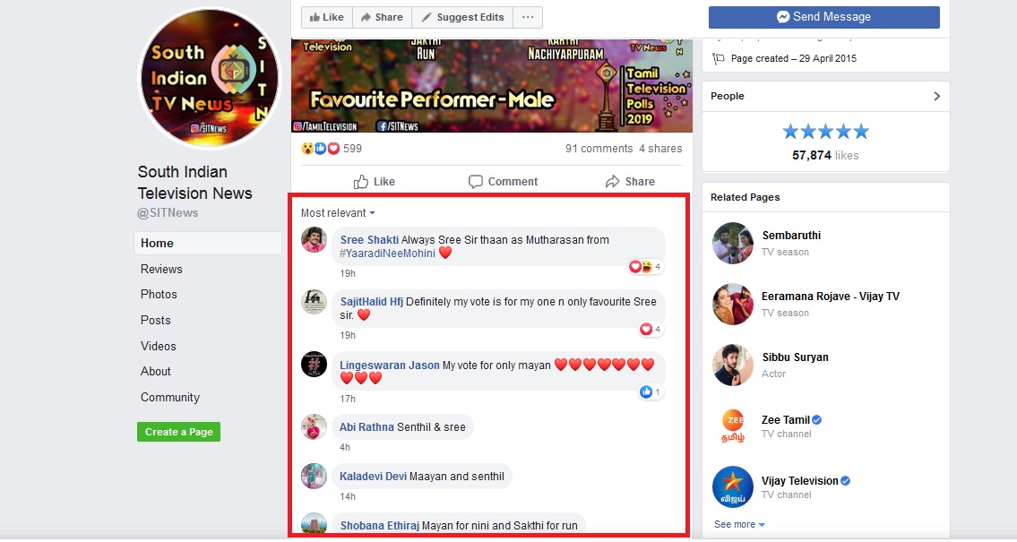Click the thumbs-up Like icon under the post
The image size is (1017, 542).
[360, 182]
